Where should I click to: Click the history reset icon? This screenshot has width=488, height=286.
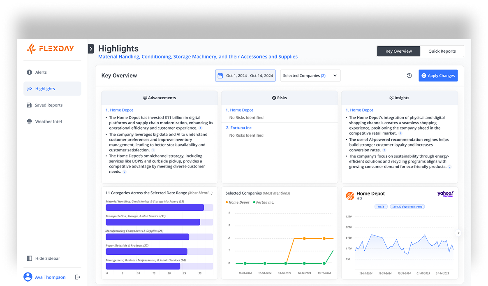409,76
